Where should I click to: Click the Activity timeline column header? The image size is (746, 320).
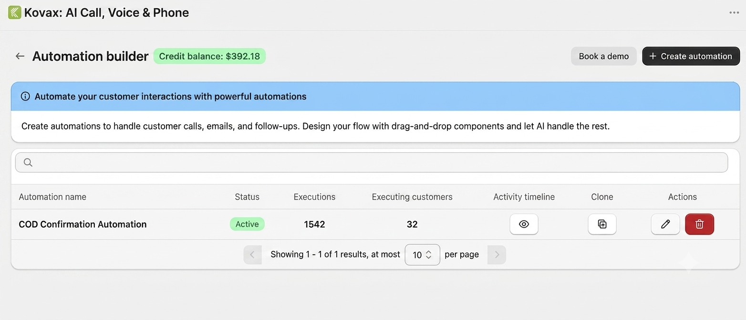(x=524, y=197)
